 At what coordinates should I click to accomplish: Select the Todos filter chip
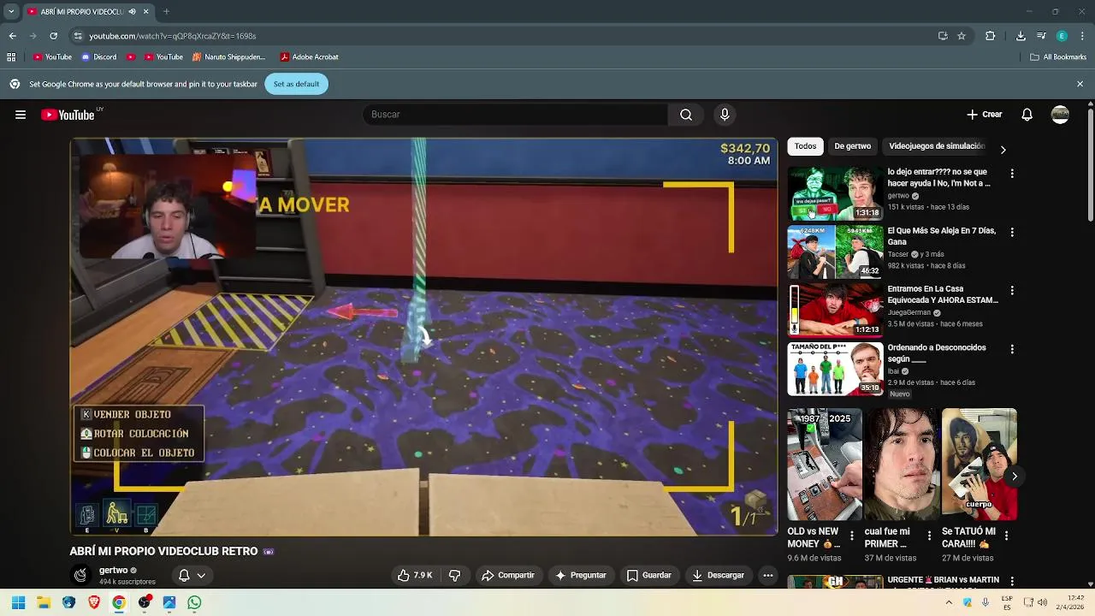[805, 146]
